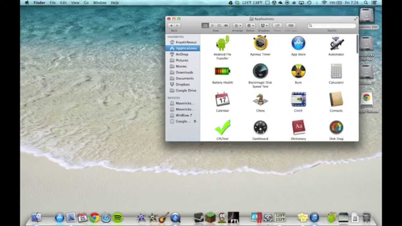This screenshot has width=402, height=226.
Task: Open Spotlight search in menu bar
Action: tap(366, 3)
